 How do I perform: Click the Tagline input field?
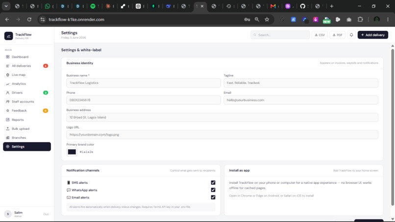(x=301, y=83)
